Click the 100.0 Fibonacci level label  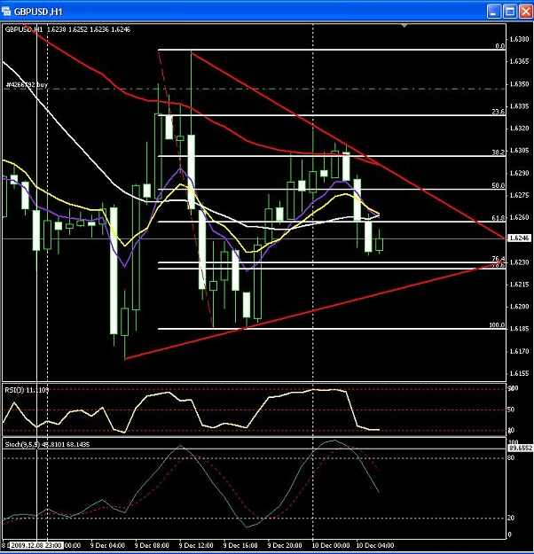[x=497, y=325]
